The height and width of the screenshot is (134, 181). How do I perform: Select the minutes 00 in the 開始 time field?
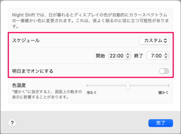point(120,56)
